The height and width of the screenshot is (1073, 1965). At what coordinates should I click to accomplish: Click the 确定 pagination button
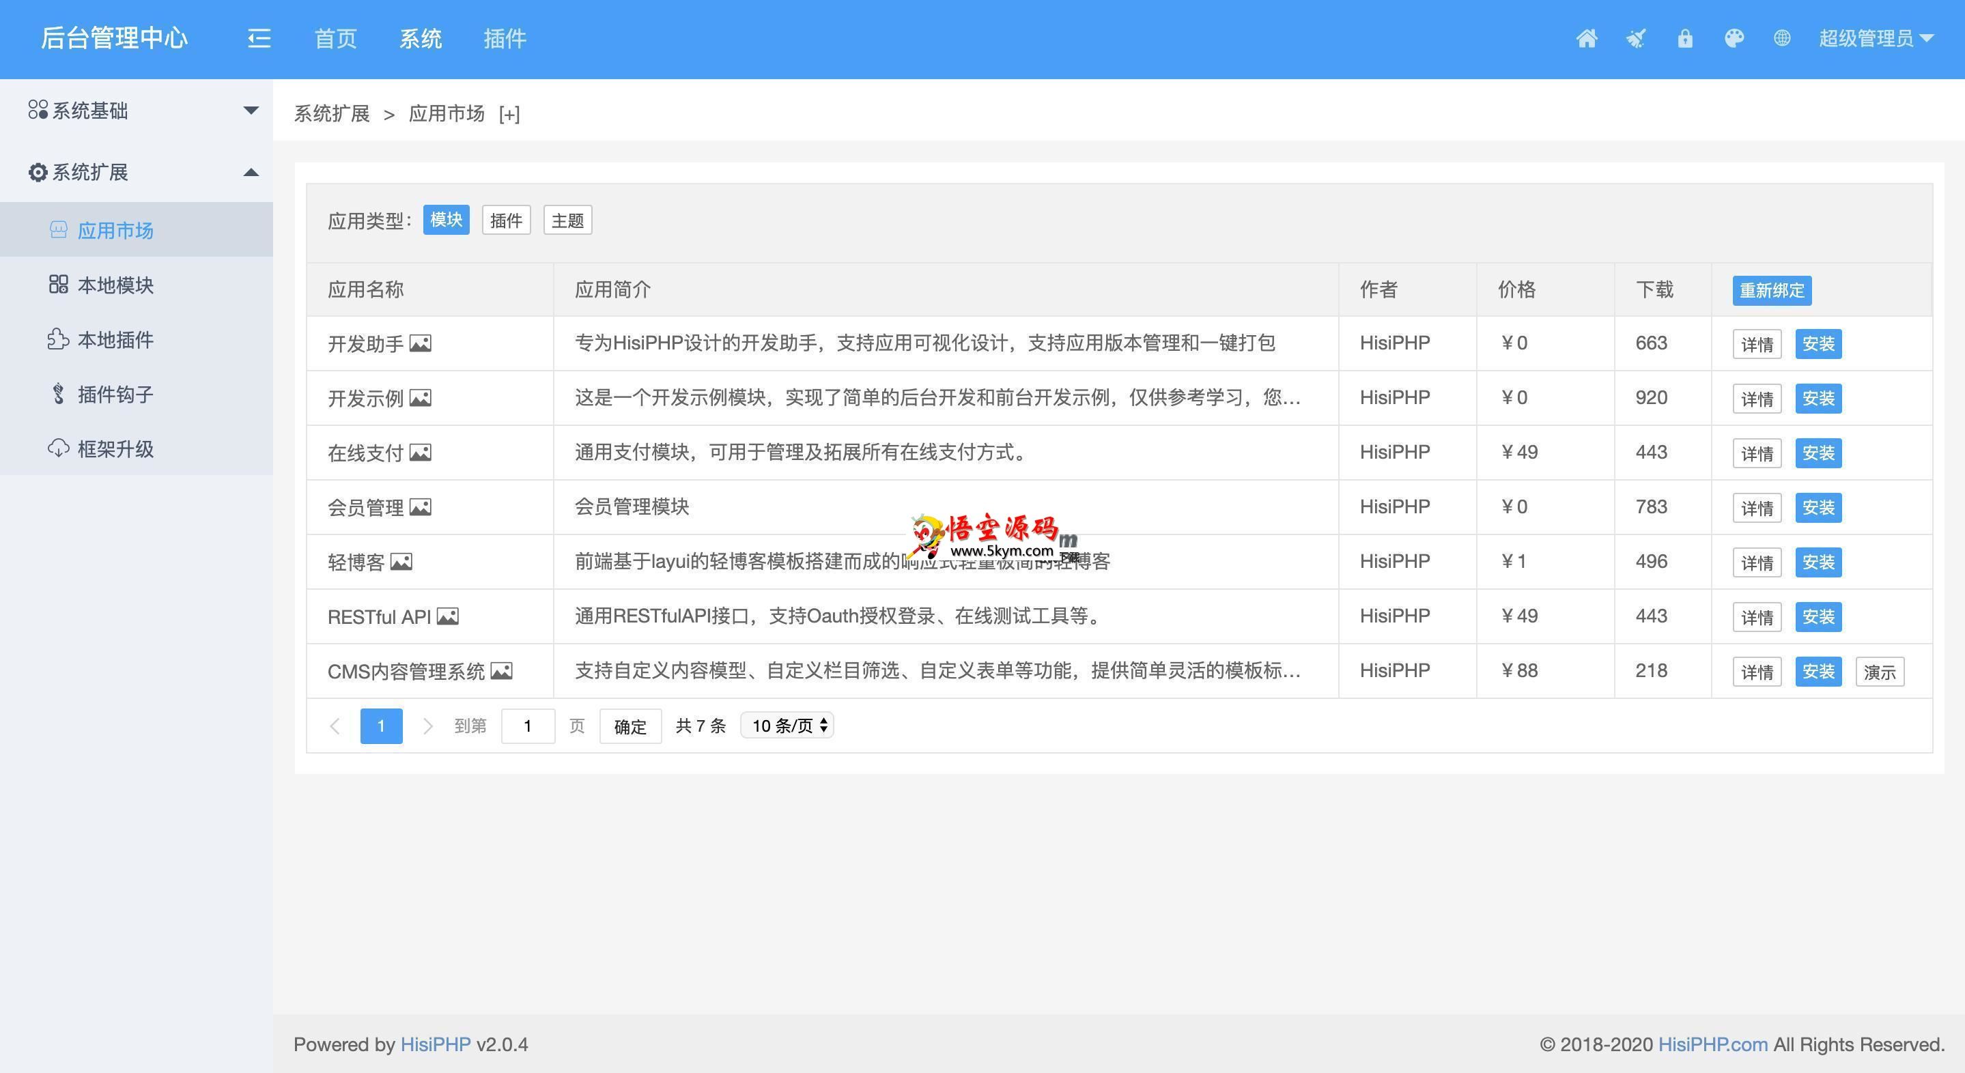[630, 726]
